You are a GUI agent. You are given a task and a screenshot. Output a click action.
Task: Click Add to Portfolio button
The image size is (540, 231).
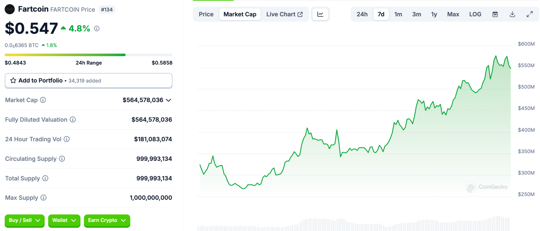pyautogui.click(x=89, y=81)
